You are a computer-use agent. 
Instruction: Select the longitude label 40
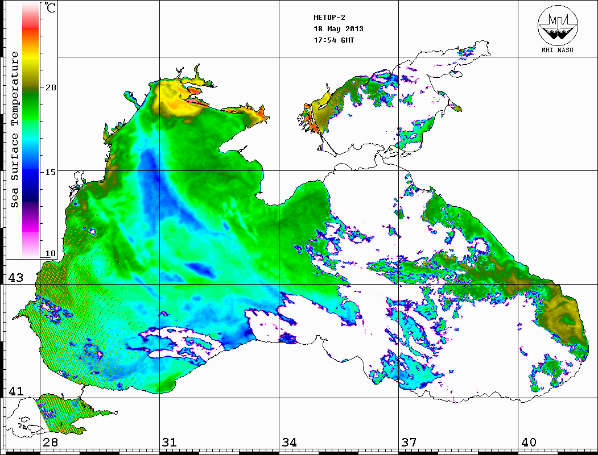[x=528, y=443]
